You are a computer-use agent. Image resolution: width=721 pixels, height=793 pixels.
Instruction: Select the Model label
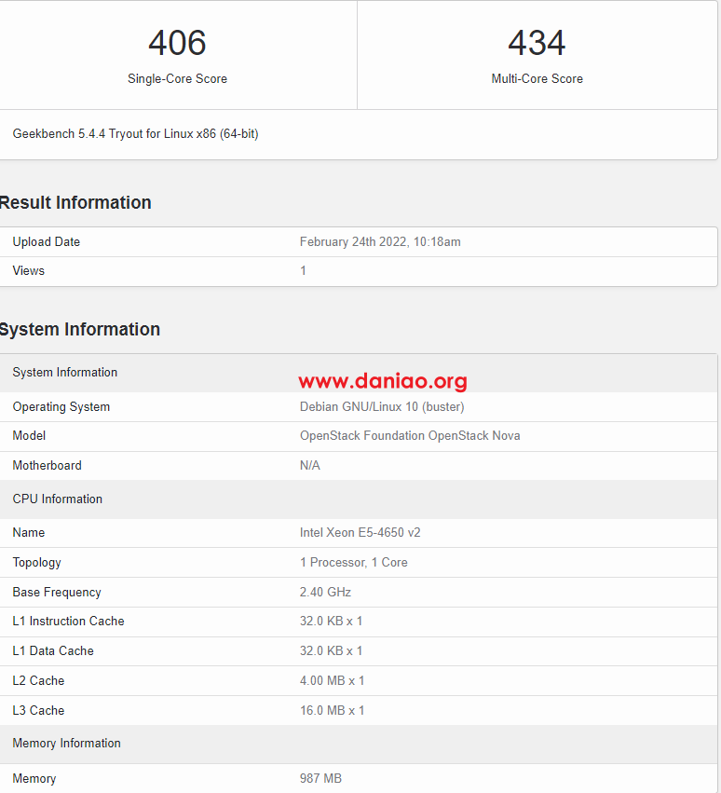tap(29, 435)
